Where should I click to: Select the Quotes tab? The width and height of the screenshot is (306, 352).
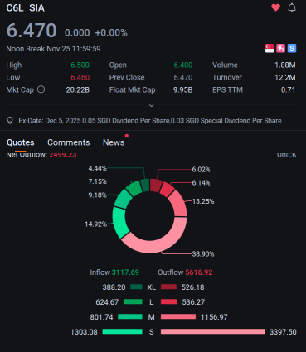pyautogui.click(x=21, y=142)
